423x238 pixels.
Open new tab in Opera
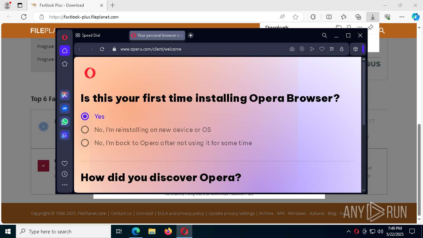(191, 35)
